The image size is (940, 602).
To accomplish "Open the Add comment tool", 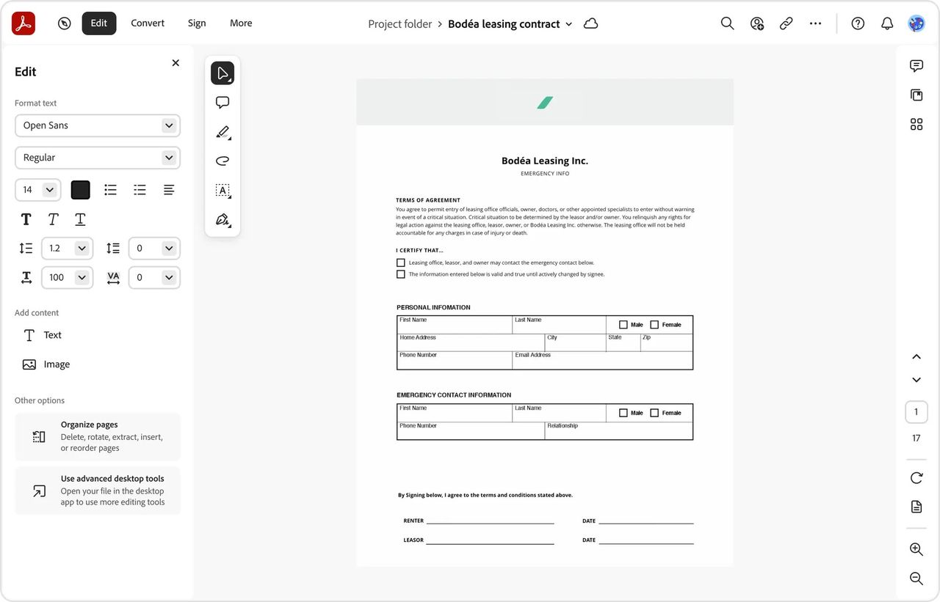I will (x=223, y=102).
